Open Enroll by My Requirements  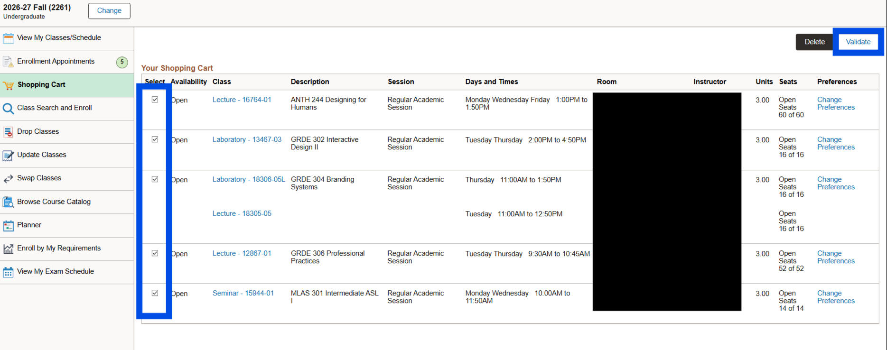59,248
